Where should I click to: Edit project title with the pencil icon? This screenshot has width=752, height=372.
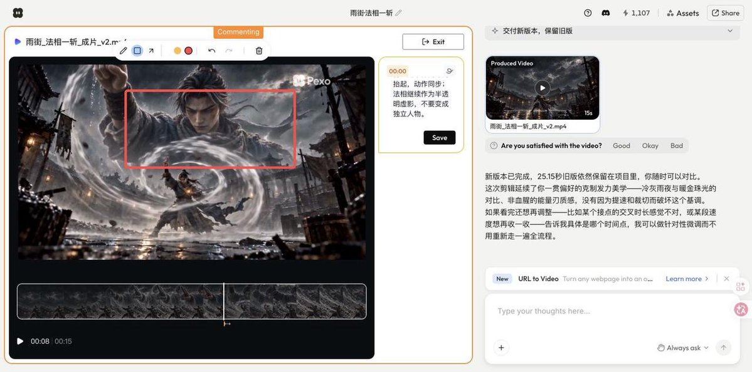pos(398,13)
